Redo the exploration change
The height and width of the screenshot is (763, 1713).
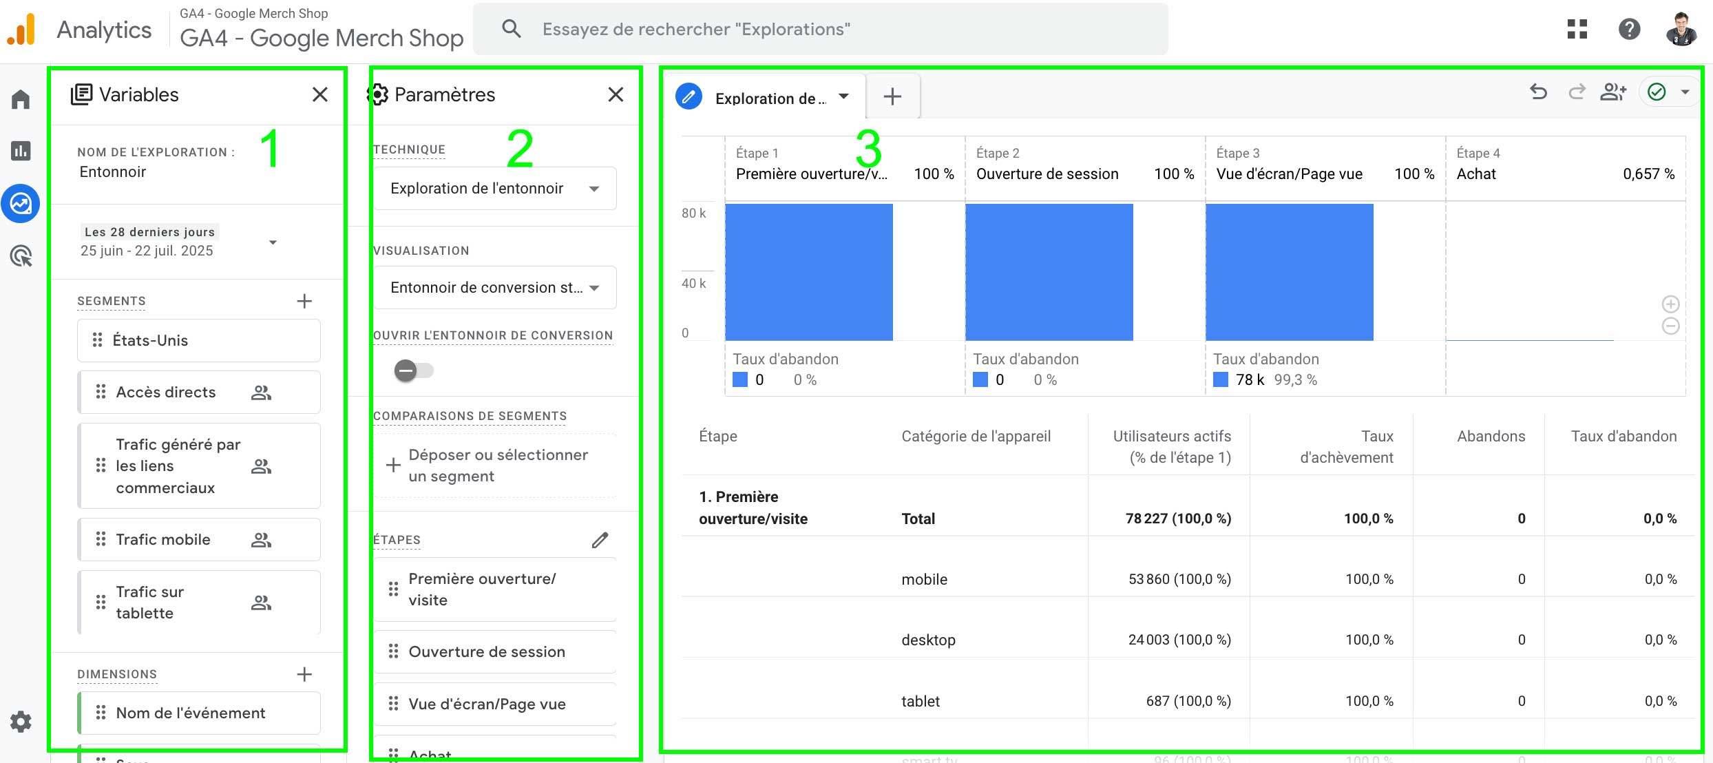pyautogui.click(x=1577, y=92)
